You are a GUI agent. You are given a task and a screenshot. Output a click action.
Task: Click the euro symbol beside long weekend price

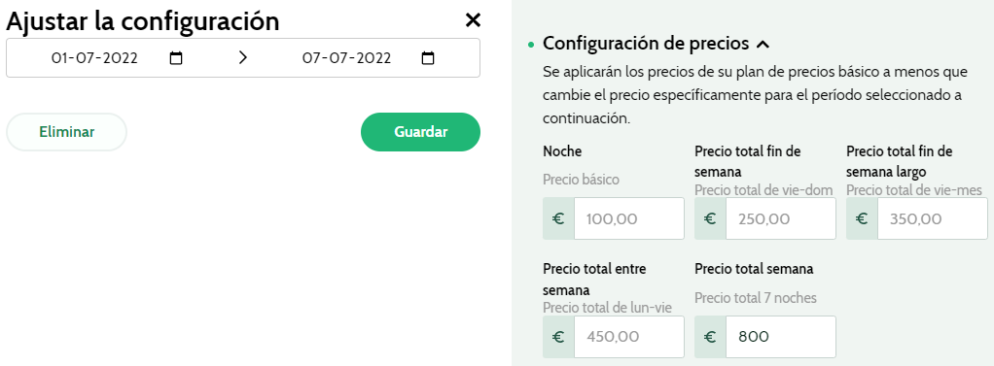click(862, 218)
